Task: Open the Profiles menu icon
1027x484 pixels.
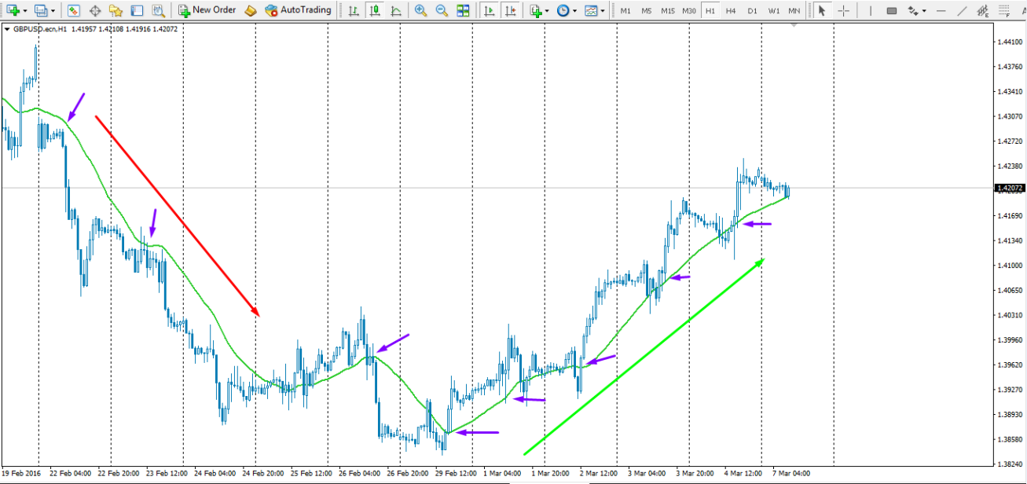Action: (41, 10)
